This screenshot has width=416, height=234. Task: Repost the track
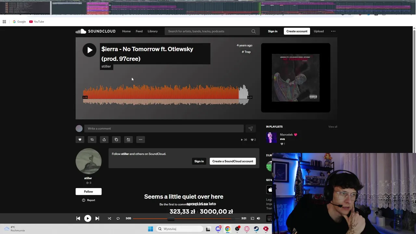tap(92, 139)
